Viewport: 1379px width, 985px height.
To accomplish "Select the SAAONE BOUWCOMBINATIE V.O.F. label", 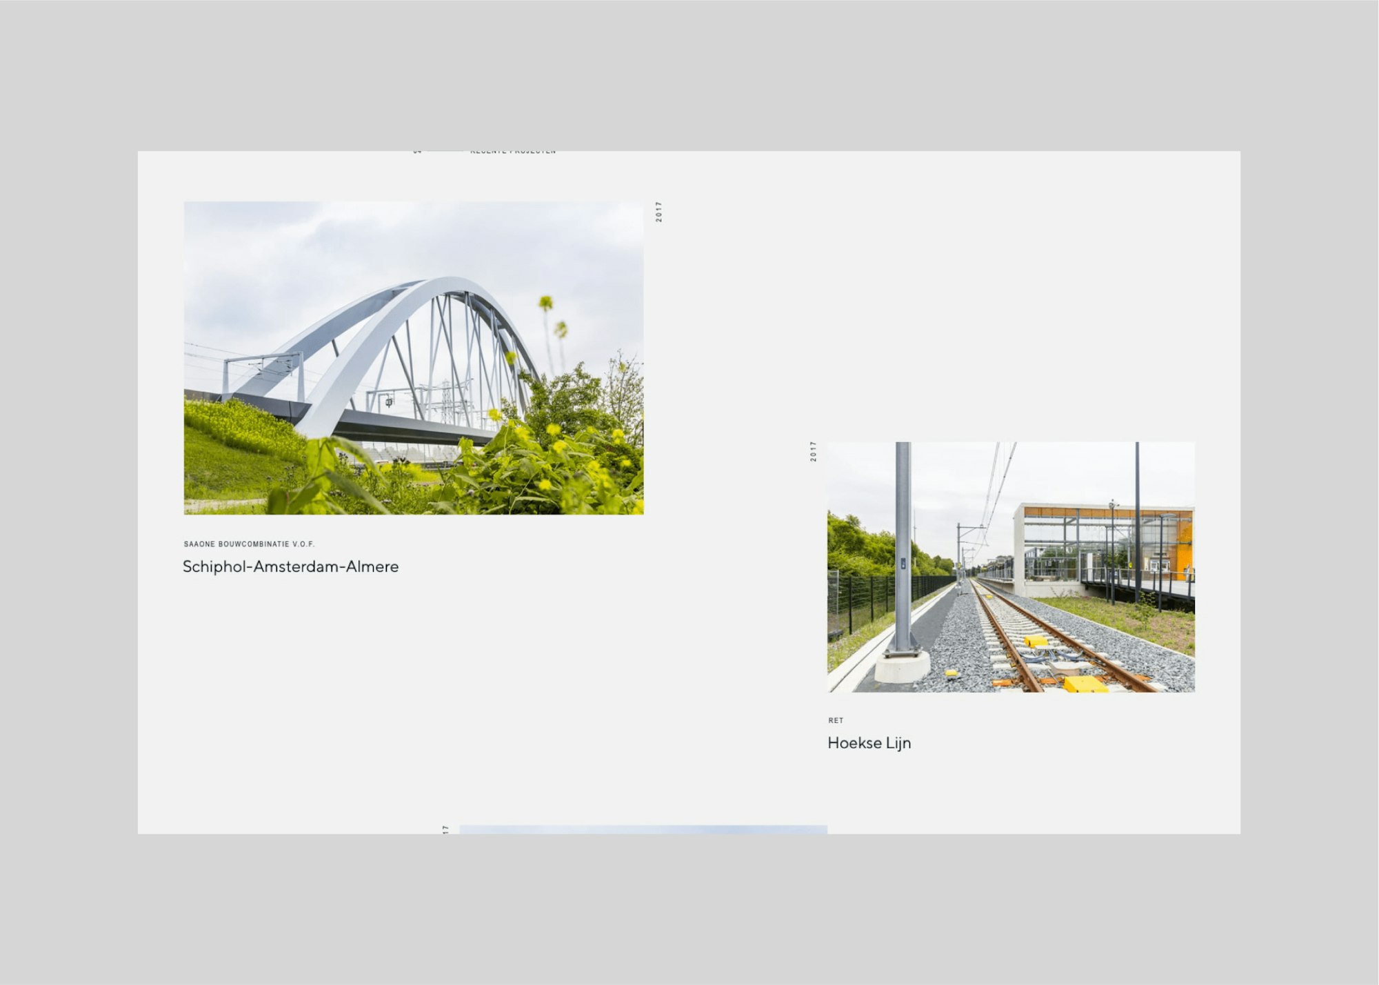I will (x=249, y=544).
